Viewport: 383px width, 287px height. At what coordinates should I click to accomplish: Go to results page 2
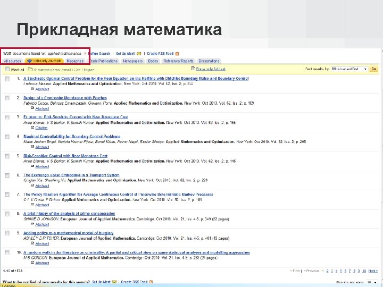pos(328,271)
